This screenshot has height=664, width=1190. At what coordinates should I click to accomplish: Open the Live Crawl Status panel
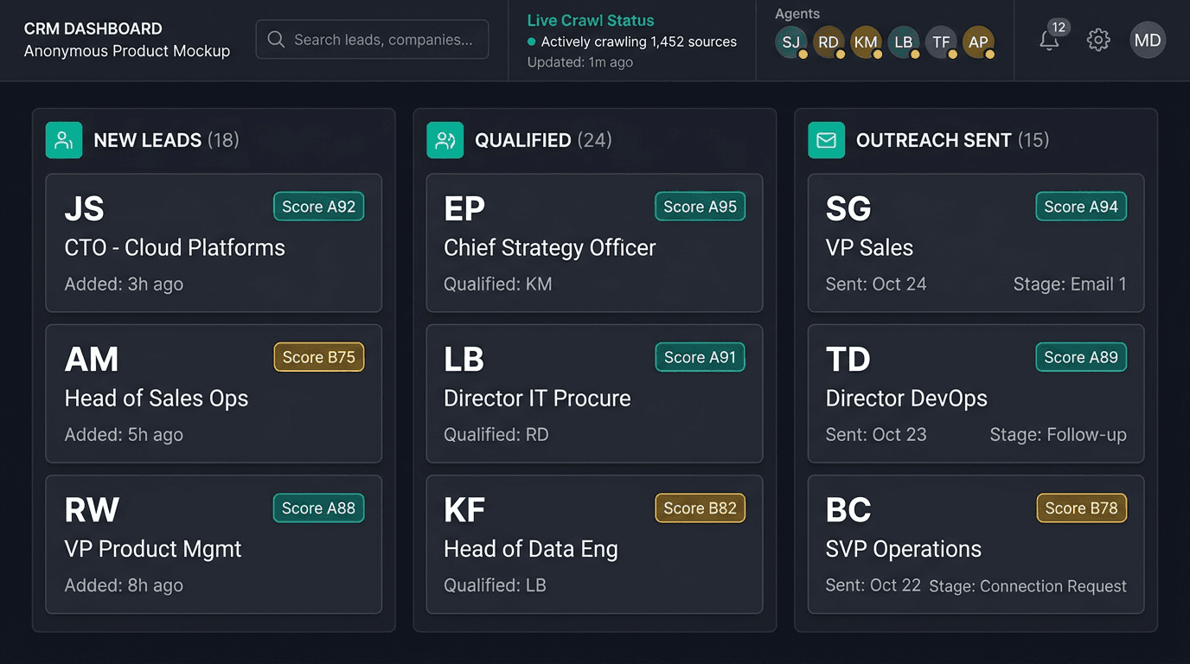pos(632,41)
